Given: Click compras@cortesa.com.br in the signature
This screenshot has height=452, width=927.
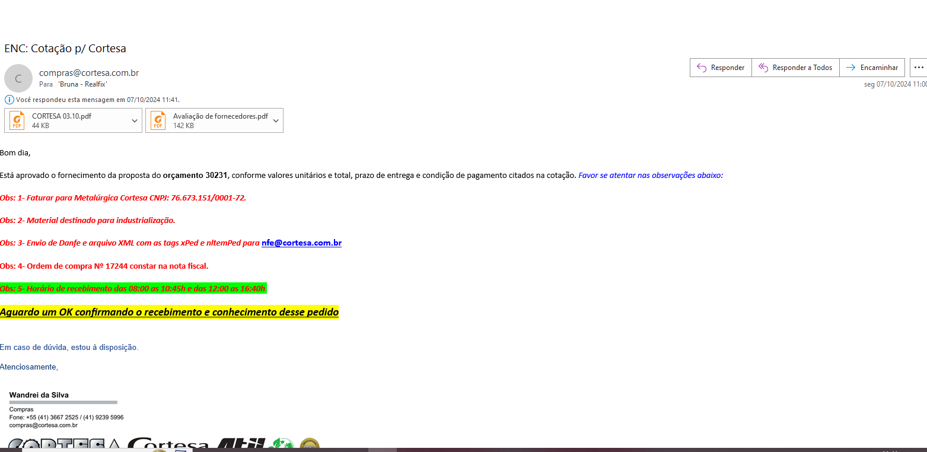Looking at the screenshot, I should [43, 425].
